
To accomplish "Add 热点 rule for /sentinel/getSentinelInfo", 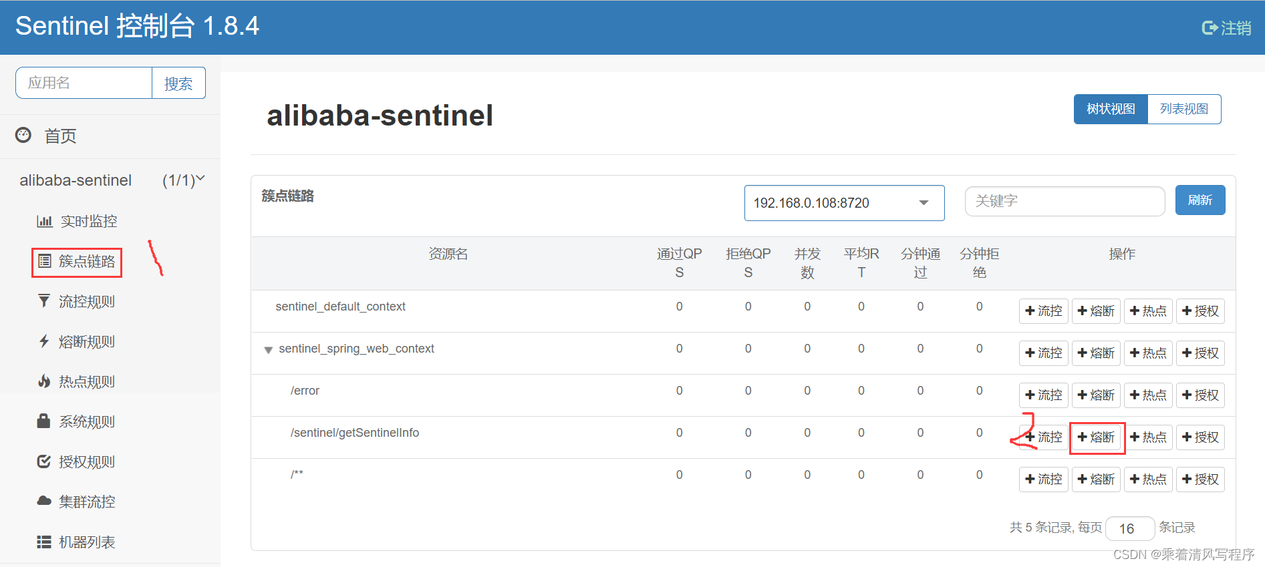I will click(x=1148, y=437).
